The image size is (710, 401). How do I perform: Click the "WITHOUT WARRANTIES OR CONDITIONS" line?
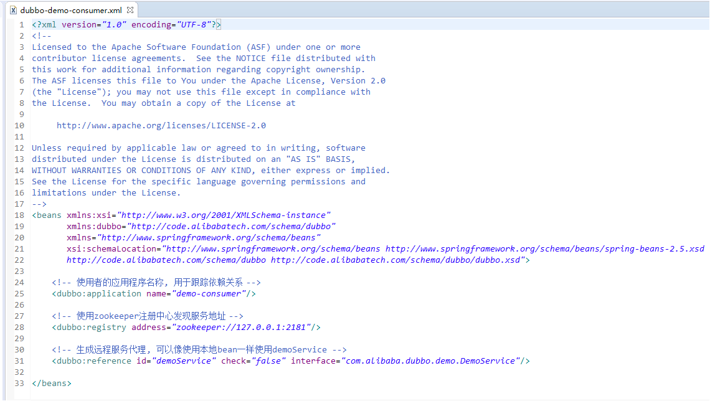[211, 170]
